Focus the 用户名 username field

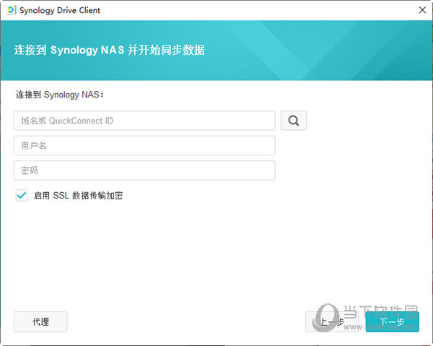pos(144,145)
